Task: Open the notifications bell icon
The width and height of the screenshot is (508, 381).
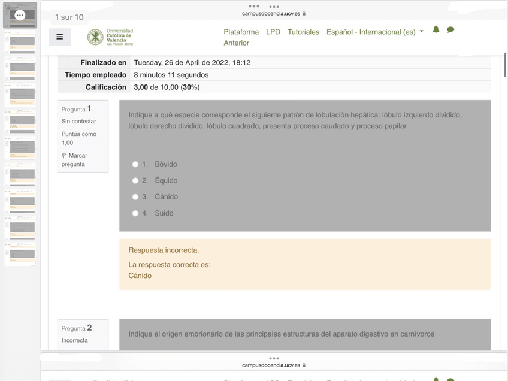Action: pos(436,29)
